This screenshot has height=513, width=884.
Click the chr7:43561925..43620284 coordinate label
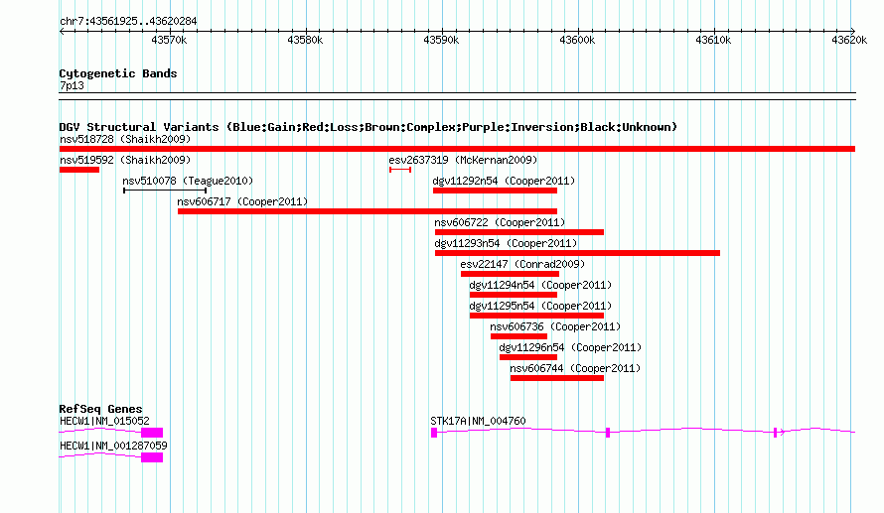click(x=128, y=21)
